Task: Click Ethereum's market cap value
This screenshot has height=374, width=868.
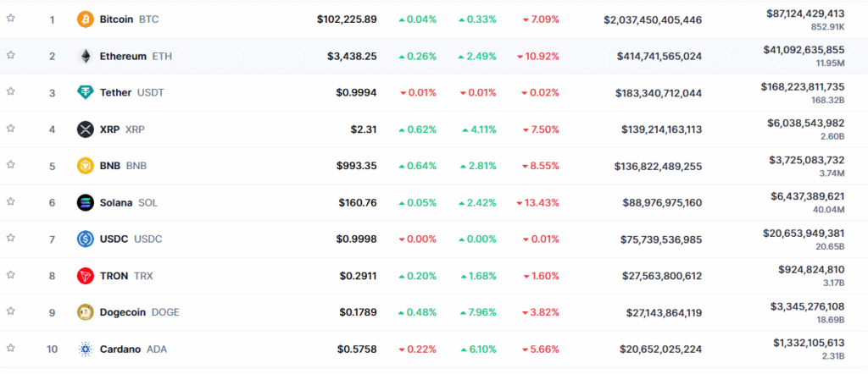Action: (x=659, y=56)
